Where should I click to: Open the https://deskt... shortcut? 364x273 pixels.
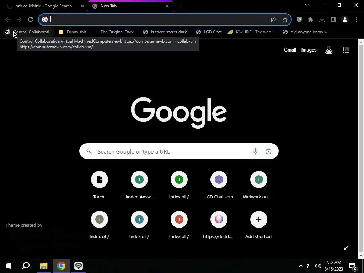pyautogui.click(x=219, y=225)
